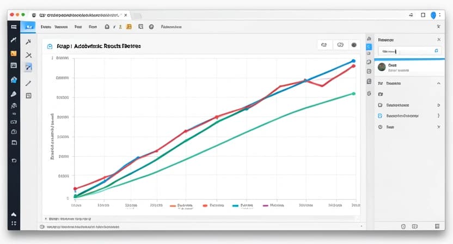Select the highlighted line chart tool
Image resolution: width=453 pixels, height=244 pixels.
(29, 68)
